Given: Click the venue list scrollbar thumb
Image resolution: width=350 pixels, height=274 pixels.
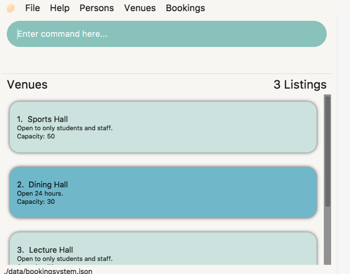Looking at the screenshot, I should tap(327, 152).
